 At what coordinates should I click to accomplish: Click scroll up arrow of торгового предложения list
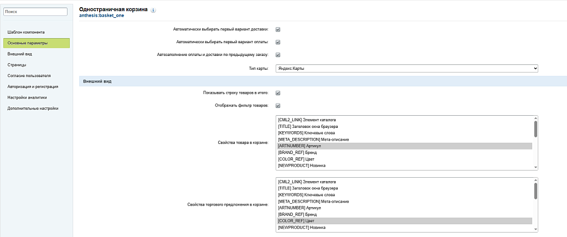tap(535, 180)
